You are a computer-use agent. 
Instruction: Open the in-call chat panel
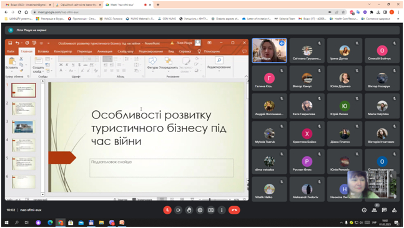click(384, 210)
